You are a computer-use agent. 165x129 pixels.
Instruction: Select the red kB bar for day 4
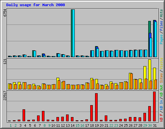(x=24, y=115)
